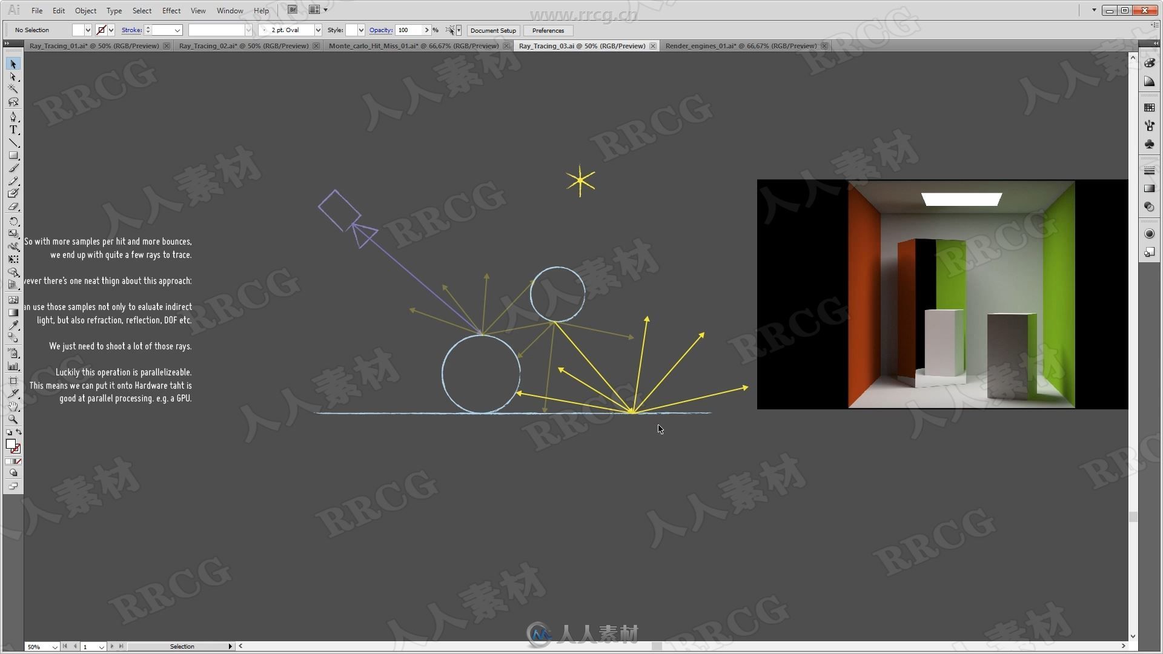
Task: Select the Column Graph tool
Action: pyautogui.click(x=13, y=366)
